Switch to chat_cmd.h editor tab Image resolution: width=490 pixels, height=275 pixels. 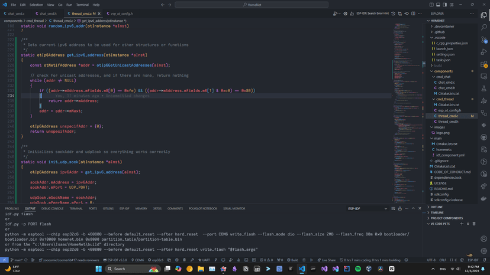click(x=48, y=14)
